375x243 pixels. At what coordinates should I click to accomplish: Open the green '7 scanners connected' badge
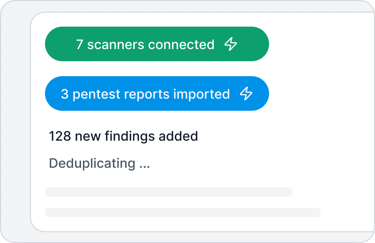pyautogui.click(x=157, y=44)
